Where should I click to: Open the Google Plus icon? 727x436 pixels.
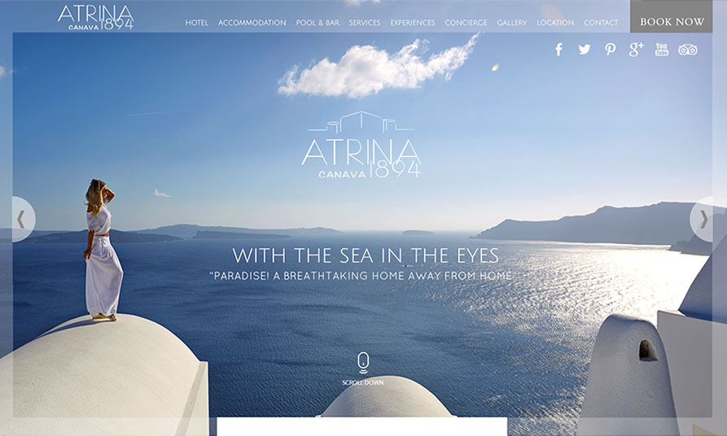pos(636,49)
